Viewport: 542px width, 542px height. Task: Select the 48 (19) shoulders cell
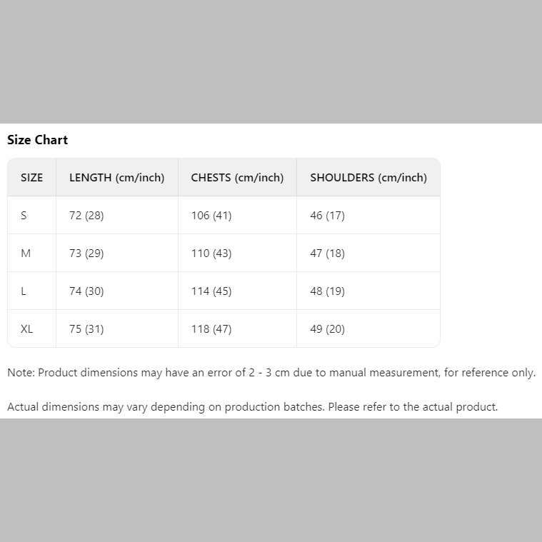click(327, 291)
